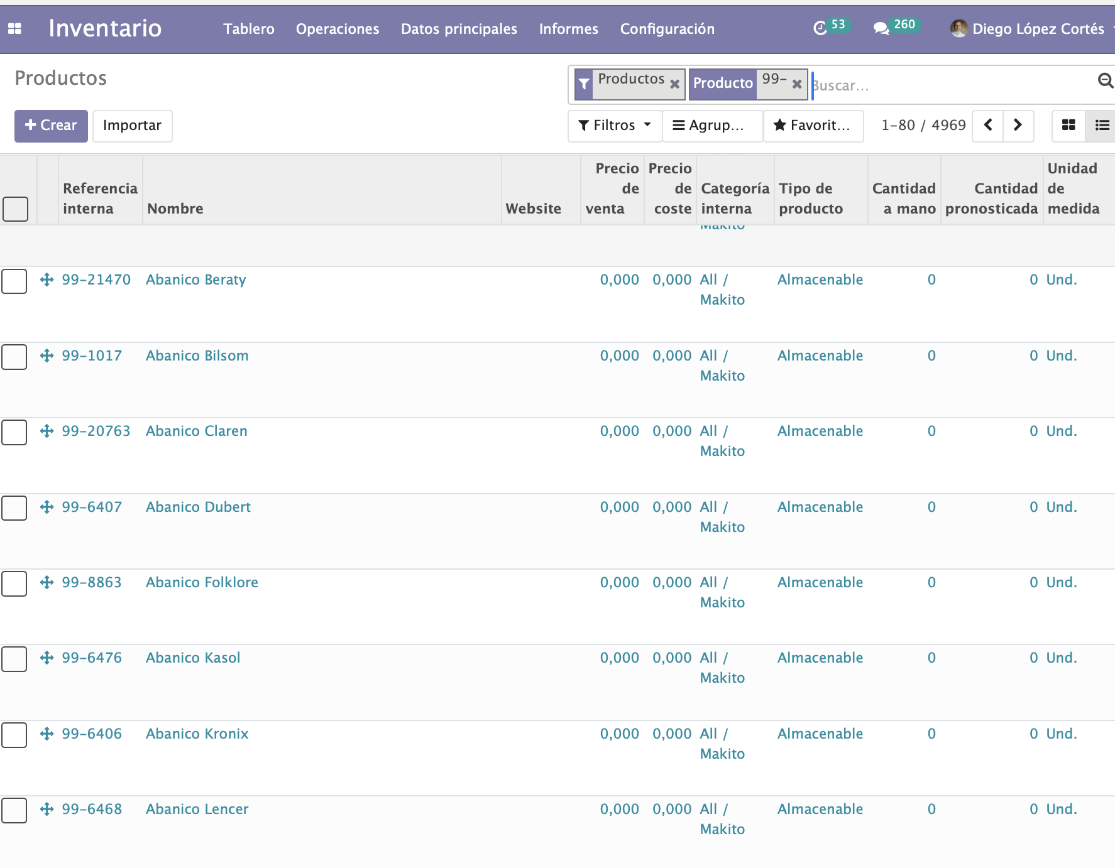Open activities clock icon with 53 badge
The image size is (1115, 868).
click(x=820, y=28)
